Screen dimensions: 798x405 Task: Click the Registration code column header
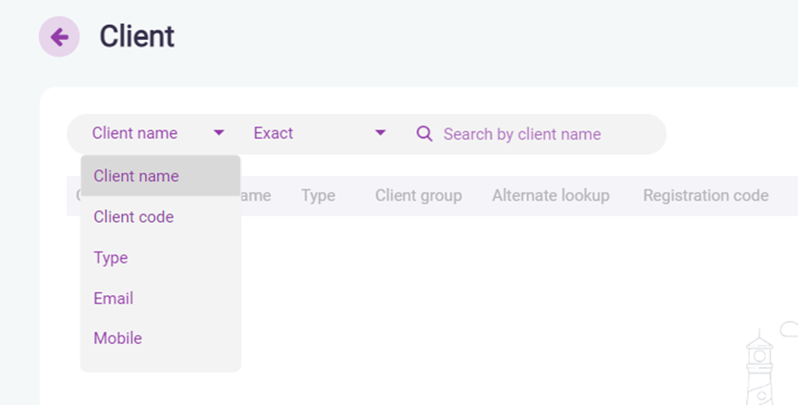(x=706, y=195)
